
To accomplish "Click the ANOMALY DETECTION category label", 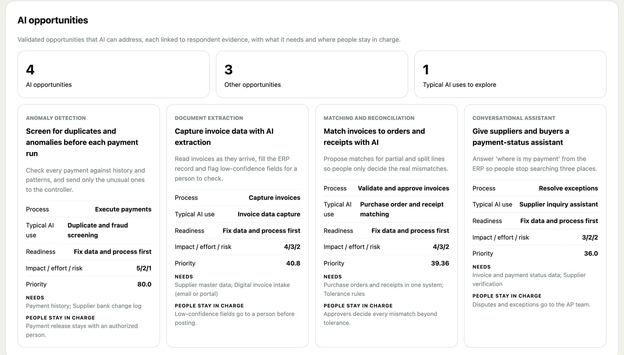I will click(x=56, y=118).
